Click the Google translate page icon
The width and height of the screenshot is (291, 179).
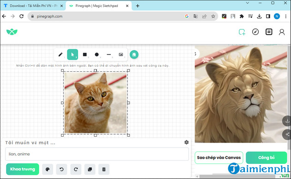[x=195, y=16]
